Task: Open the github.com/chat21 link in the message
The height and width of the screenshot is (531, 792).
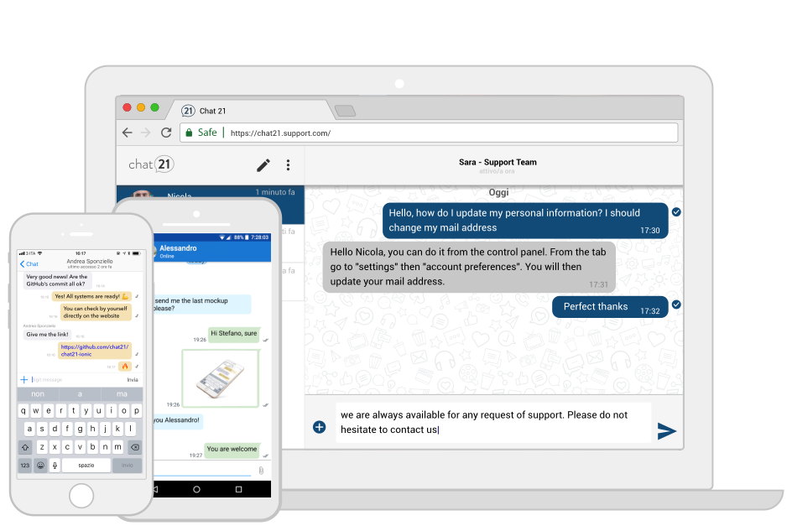Action: pyautogui.click(x=94, y=350)
